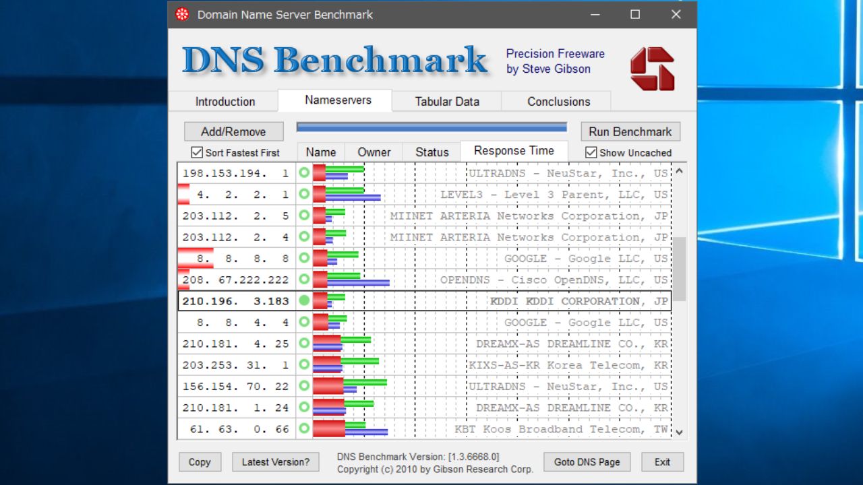Screen dimensions: 863x485
Task: Click status circle for 208.67.222.222
Action: click(x=304, y=280)
